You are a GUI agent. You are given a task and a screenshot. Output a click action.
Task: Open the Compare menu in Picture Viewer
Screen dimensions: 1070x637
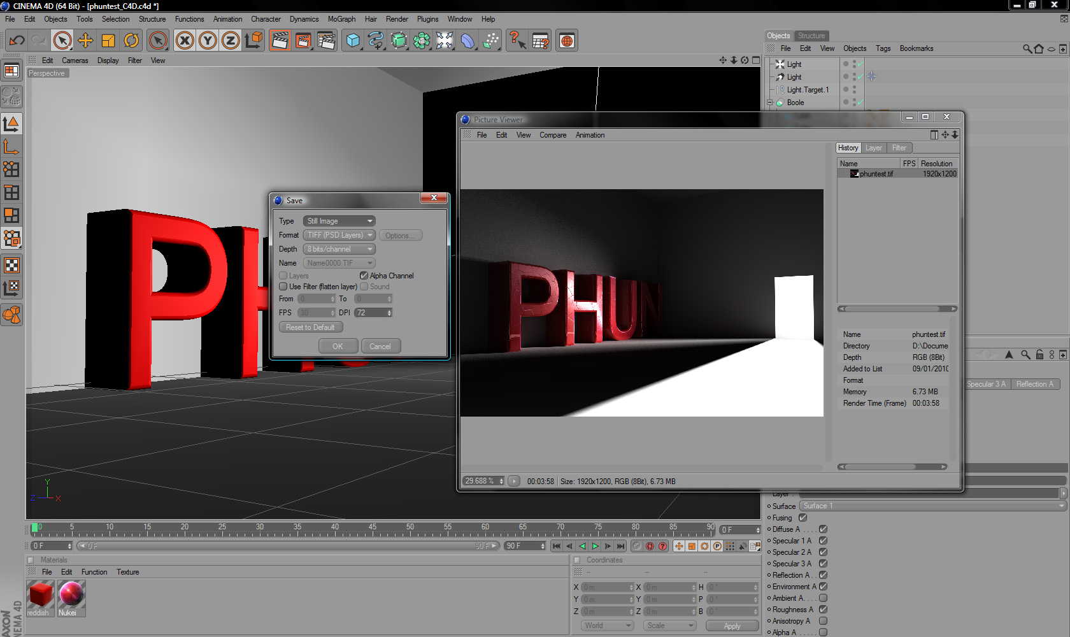pos(553,135)
